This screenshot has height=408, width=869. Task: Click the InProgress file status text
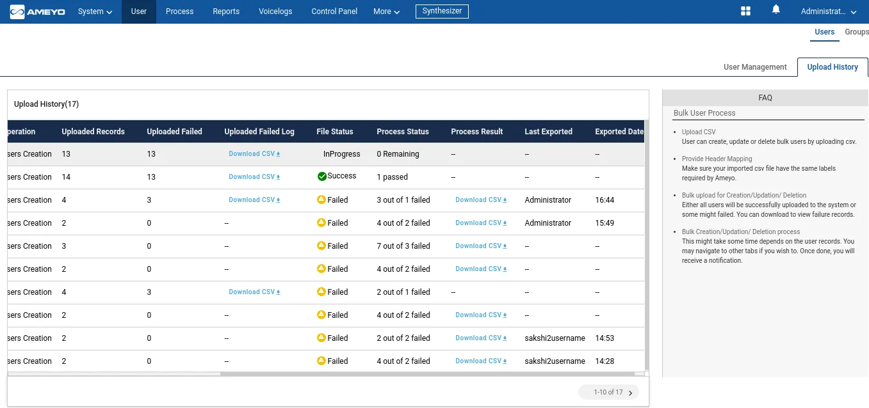coord(342,154)
